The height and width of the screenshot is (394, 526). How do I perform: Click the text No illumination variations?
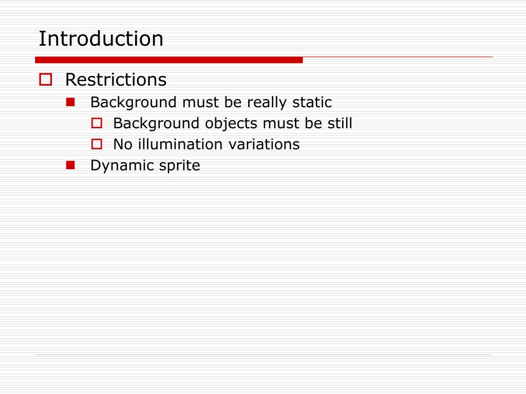coord(206,144)
